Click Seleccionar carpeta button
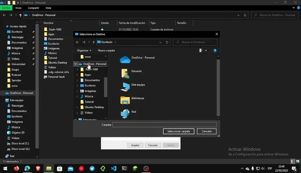 coord(178,131)
